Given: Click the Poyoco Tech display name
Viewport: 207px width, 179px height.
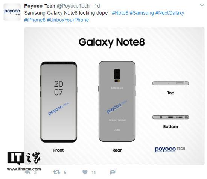Looking at the screenshot, I should [40, 6].
